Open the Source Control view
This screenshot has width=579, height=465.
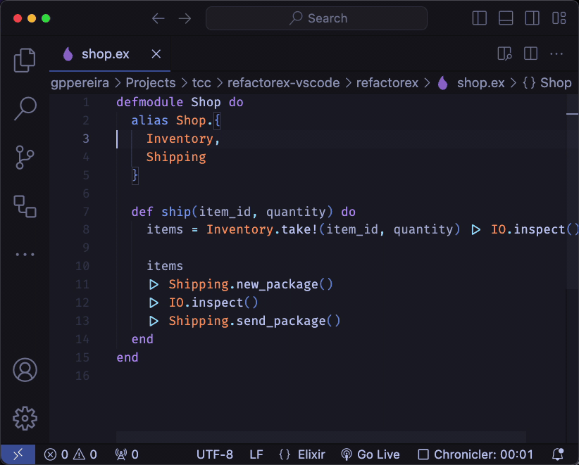tap(25, 158)
